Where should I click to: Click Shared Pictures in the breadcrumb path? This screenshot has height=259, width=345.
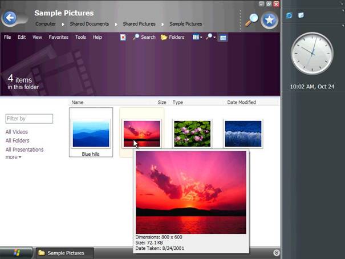click(139, 24)
